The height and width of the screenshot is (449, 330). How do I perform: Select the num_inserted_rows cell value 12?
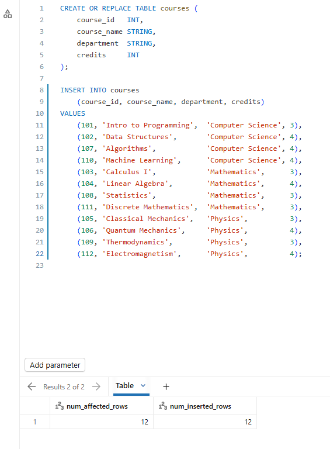[248, 422]
